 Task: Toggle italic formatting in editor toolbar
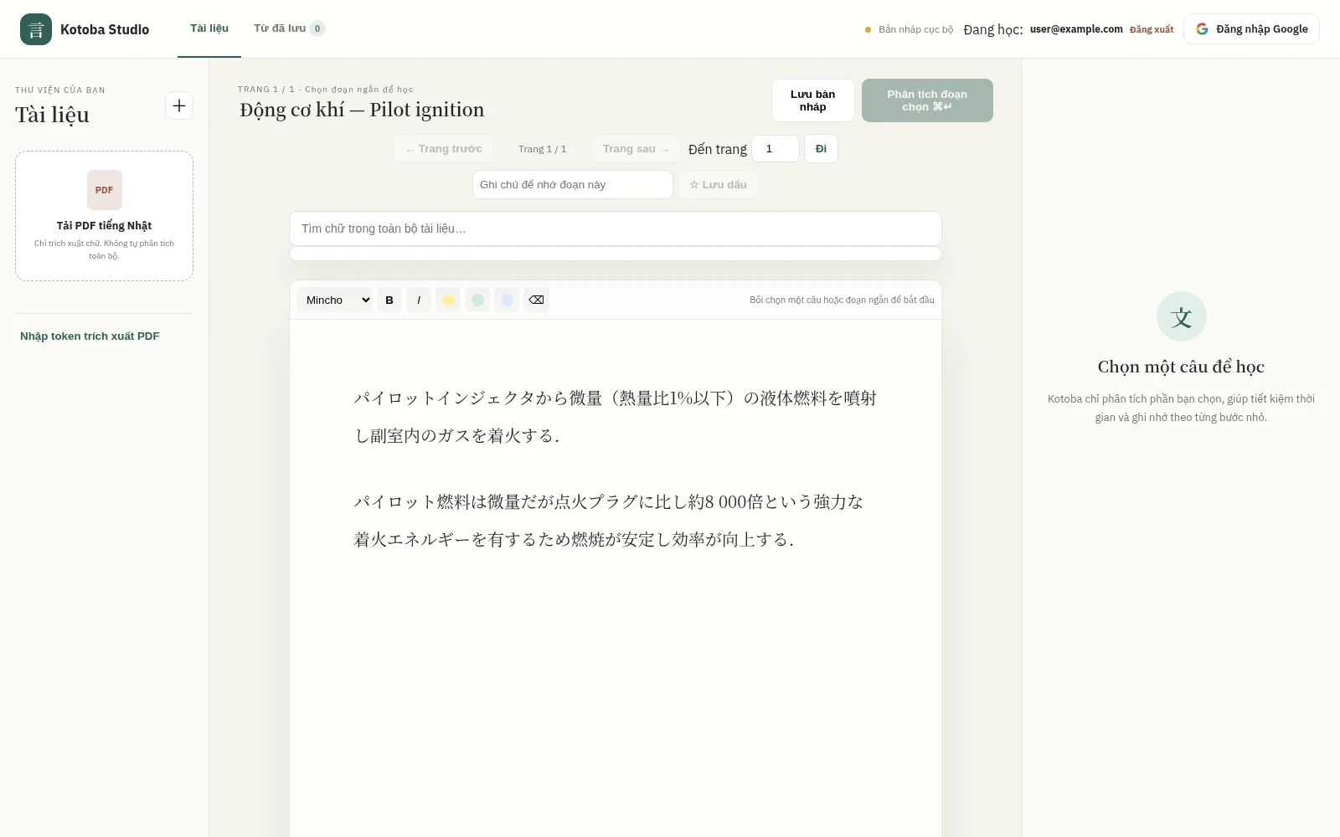pos(419,300)
